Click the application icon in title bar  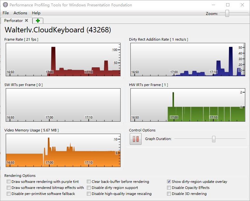(5, 5)
